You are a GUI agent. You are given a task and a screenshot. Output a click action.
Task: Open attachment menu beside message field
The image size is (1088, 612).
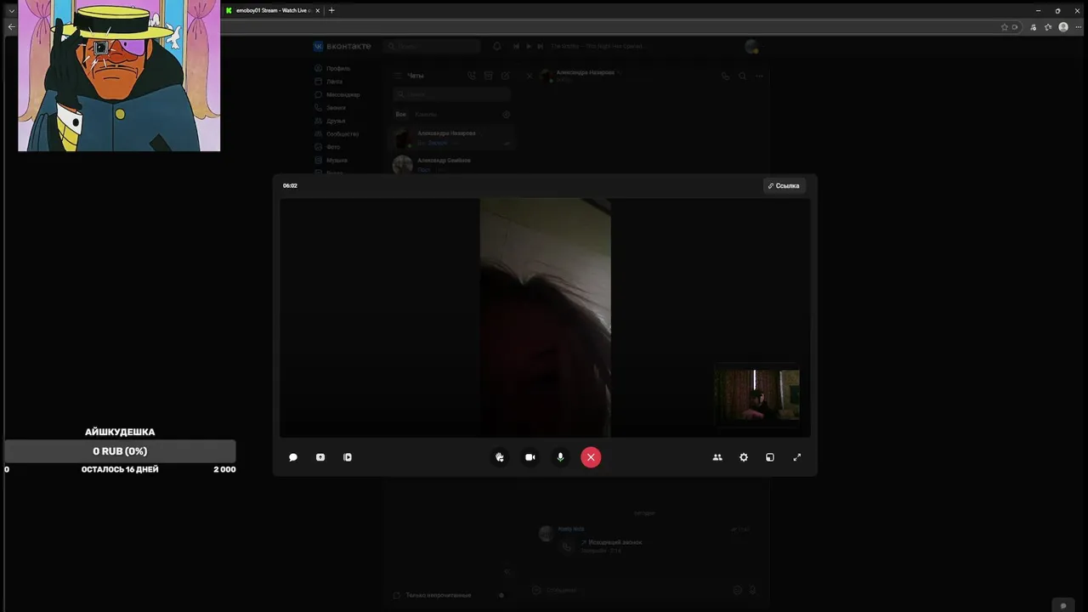(x=536, y=590)
